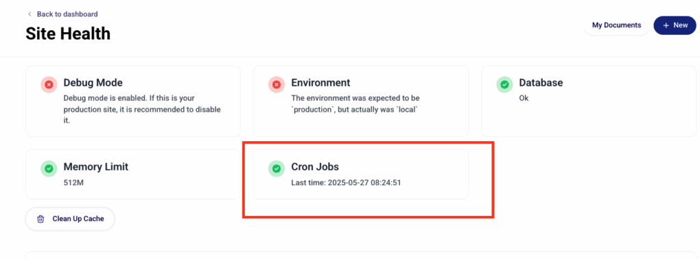This screenshot has width=700, height=259.
Task: Click the green check icon beside Cron Jobs
Action: 277,168
